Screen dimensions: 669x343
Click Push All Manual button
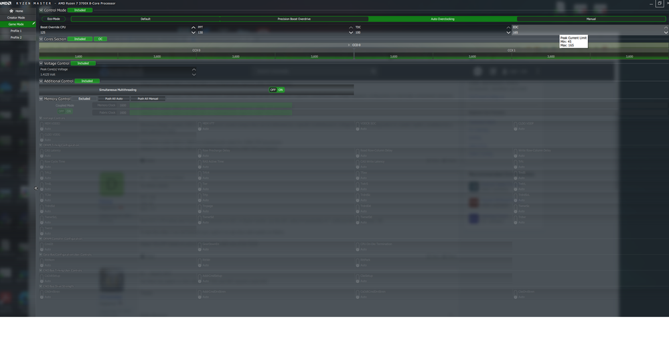(147, 98)
